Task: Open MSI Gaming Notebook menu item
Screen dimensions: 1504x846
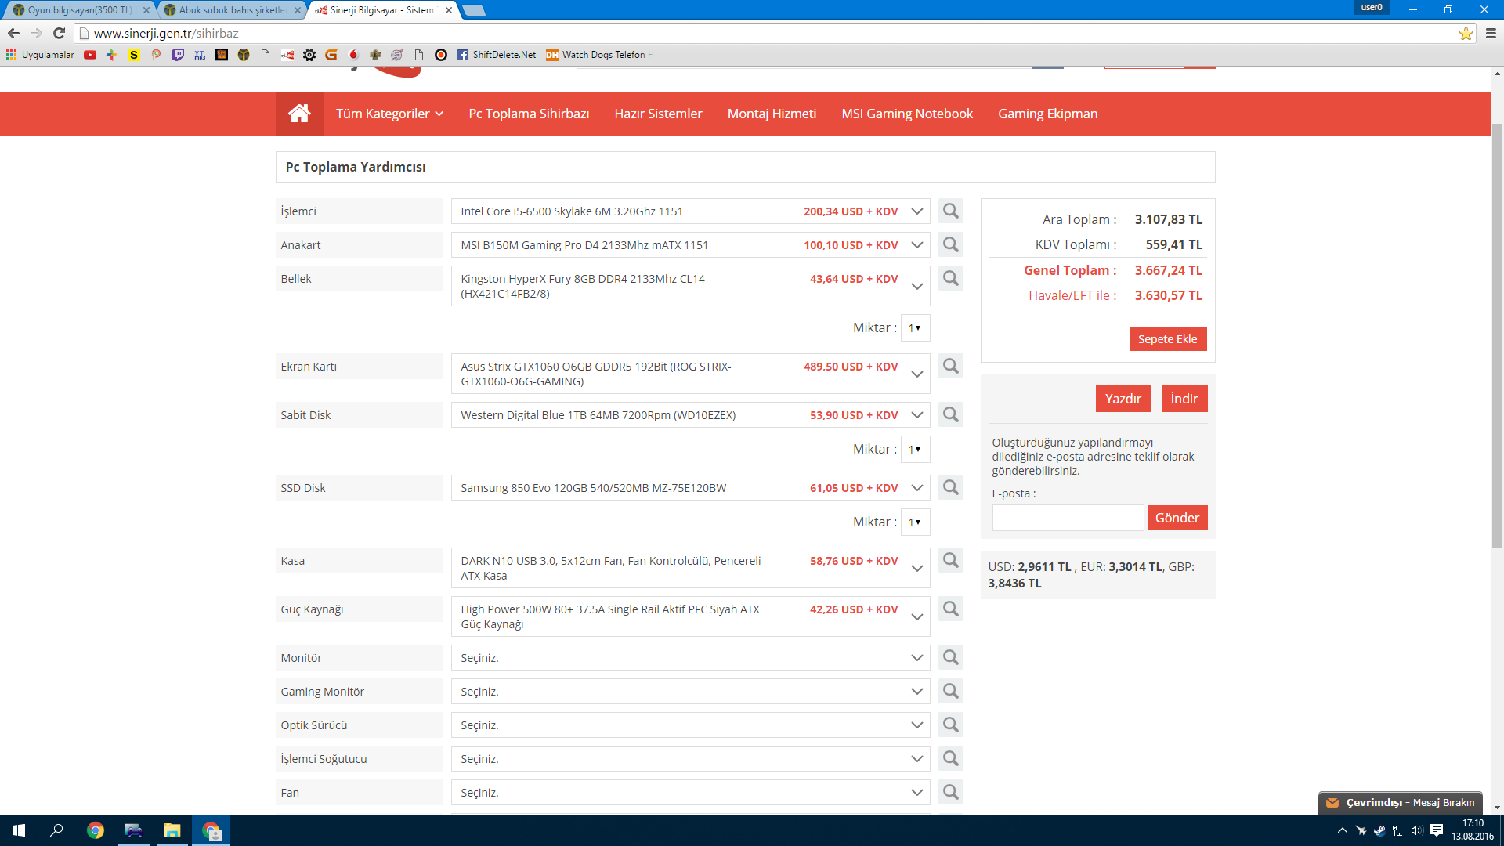Action: [907, 114]
